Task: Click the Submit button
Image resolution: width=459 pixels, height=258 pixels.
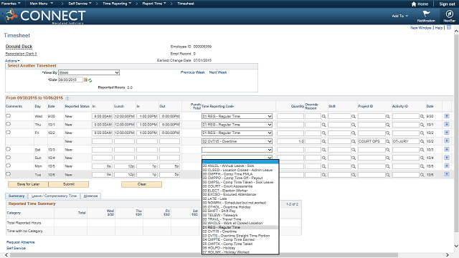Action: coord(69,184)
